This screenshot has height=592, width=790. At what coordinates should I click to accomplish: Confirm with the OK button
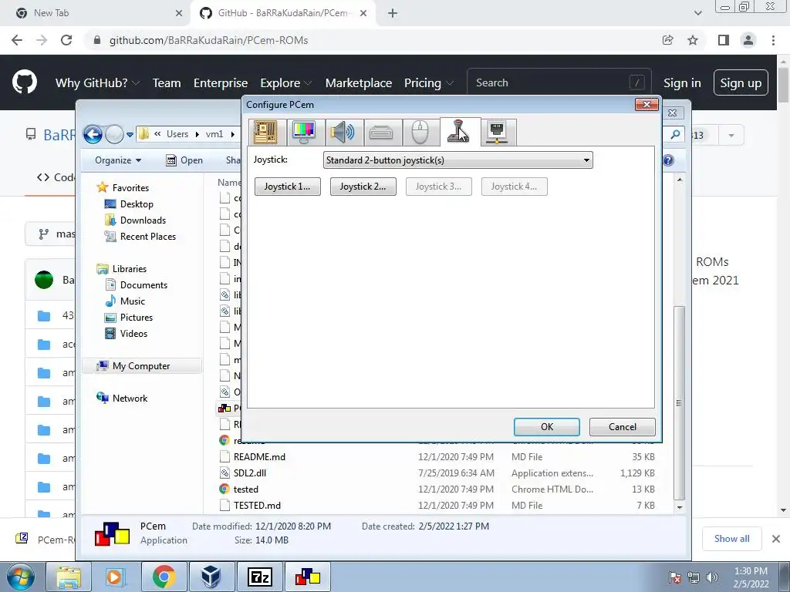[x=547, y=427]
